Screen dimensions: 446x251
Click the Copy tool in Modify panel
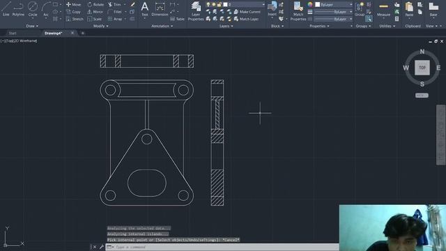point(74,12)
